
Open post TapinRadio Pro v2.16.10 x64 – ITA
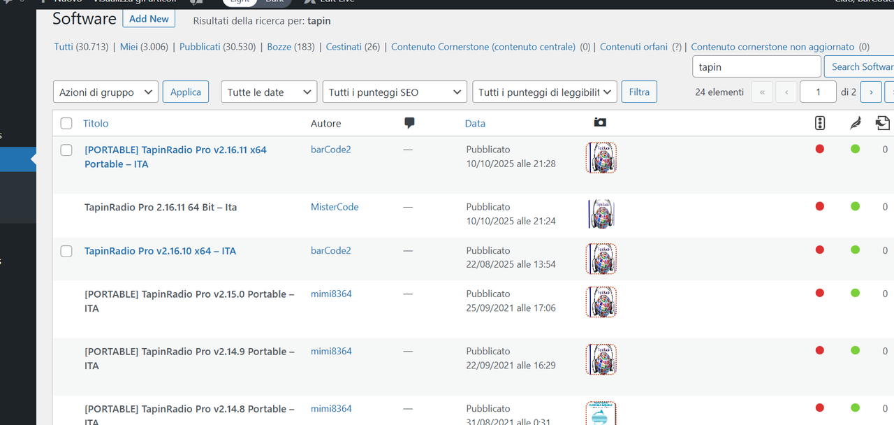pyautogui.click(x=160, y=251)
